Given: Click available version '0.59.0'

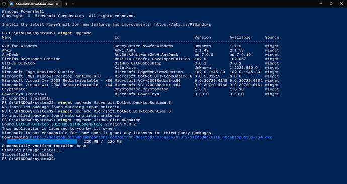Looking at the screenshot, I should coord(236,94).
